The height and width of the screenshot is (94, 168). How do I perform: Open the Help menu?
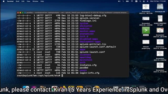pos(42,1)
